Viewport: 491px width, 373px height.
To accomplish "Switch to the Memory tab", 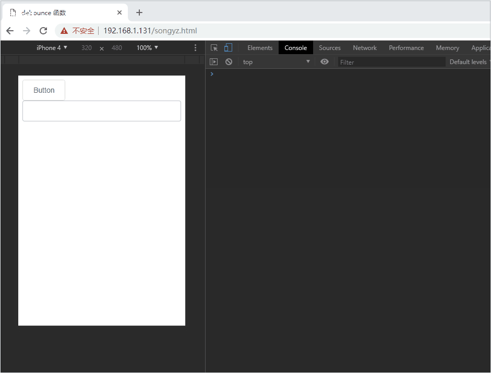I will click(x=448, y=48).
